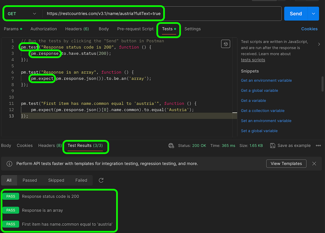The image size is (325, 233).
Task: Refresh the test results list
Action: point(101,180)
